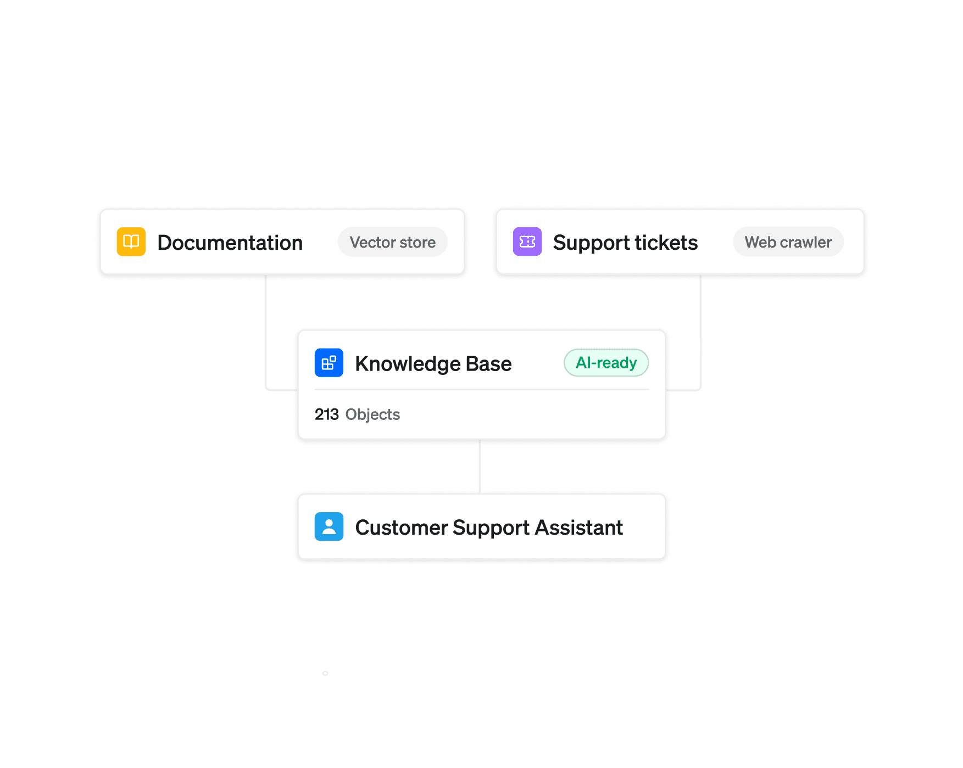Open the blue Knowledge Base blocks icon

point(329,363)
